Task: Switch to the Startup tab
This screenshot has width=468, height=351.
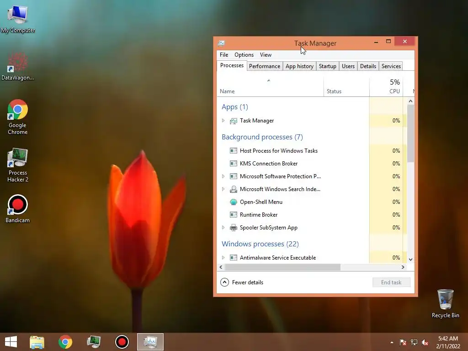Action: click(x=327, y=66)
